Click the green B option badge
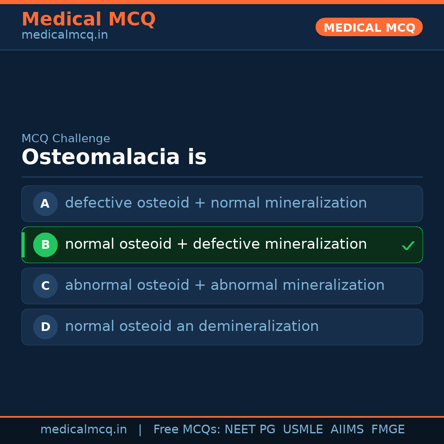444x444 pixels. point(45,245)
